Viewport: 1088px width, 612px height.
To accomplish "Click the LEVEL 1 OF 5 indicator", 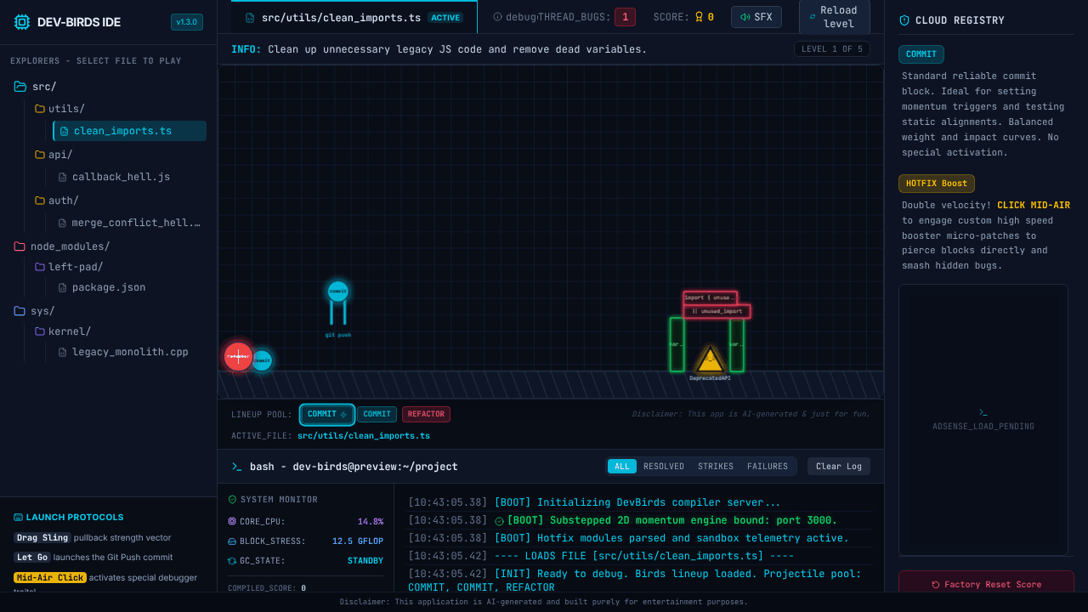I will [831, 49].
